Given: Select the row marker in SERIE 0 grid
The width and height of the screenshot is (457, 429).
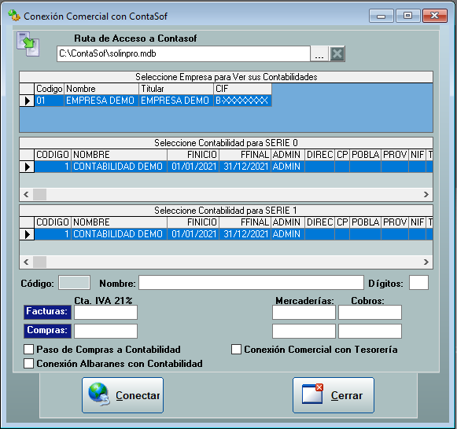Looking at the screenshot, I should tap(27, 167).
